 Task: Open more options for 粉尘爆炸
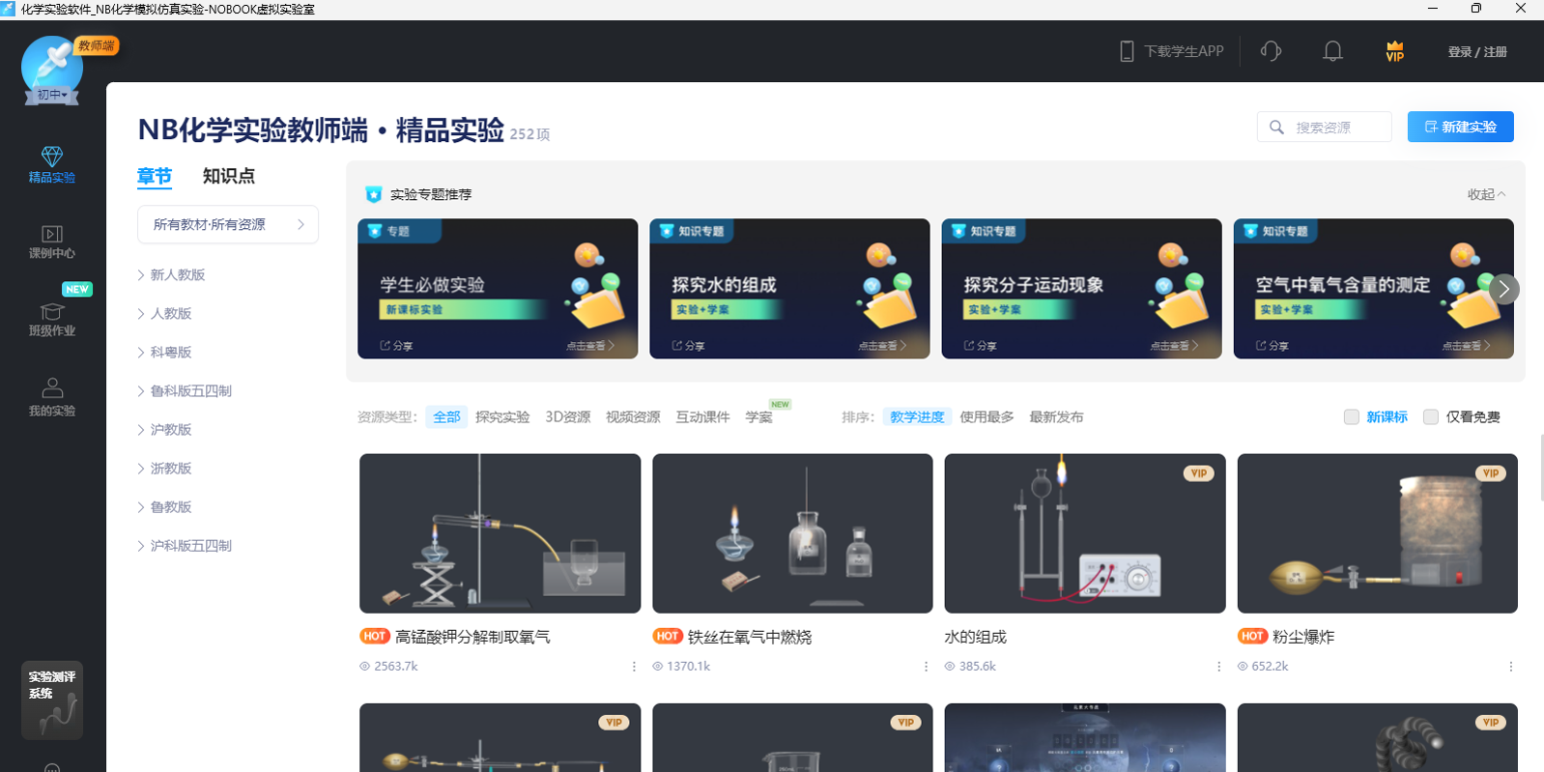click(1511, 667)
